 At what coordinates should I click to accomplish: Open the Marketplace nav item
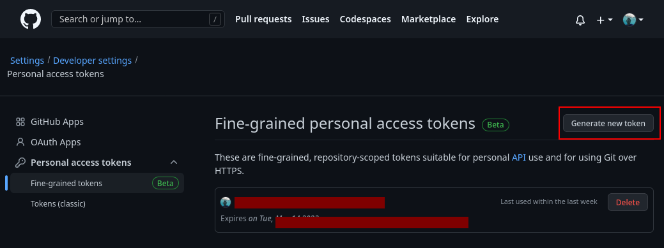coord(429,19)
